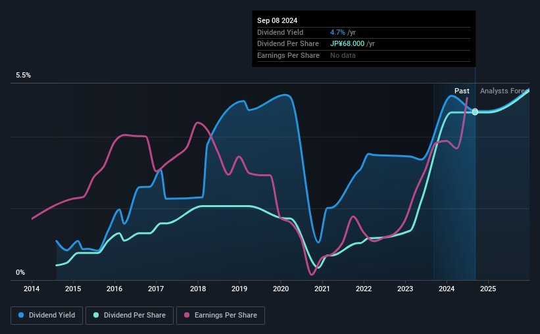Click the pink dot in the Earnings Per Share legend
This screenshot has width=540, height=334.
[186, 316]
